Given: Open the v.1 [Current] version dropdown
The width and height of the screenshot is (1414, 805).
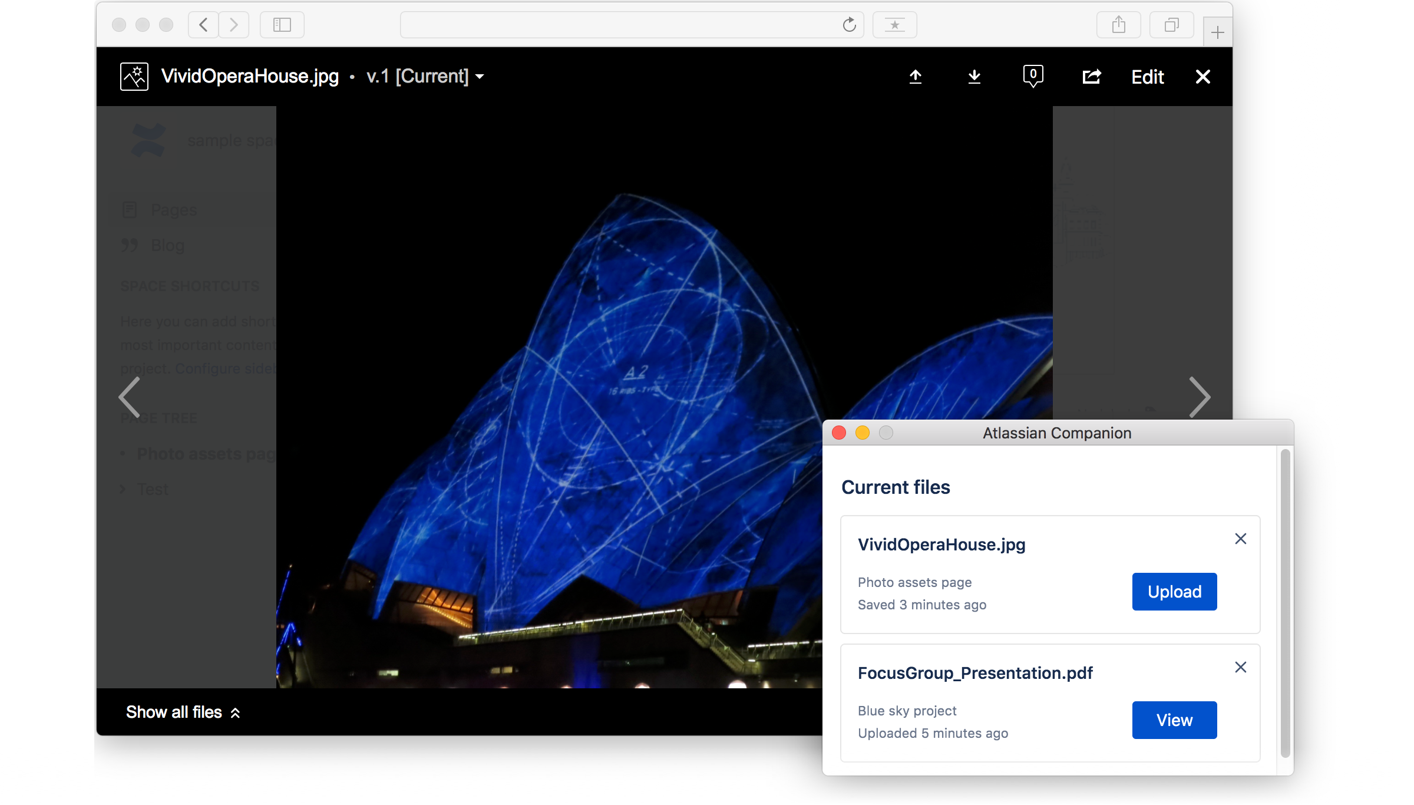Looking at the screenshot, I should coord(425,77).
